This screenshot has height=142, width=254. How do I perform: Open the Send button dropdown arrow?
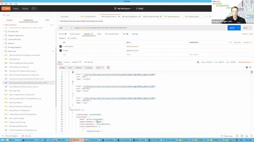click(x=239, y=28)
